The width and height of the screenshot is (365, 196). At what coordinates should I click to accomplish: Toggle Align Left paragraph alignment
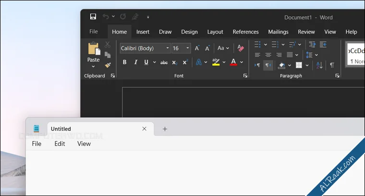click(x=257, y=55)
